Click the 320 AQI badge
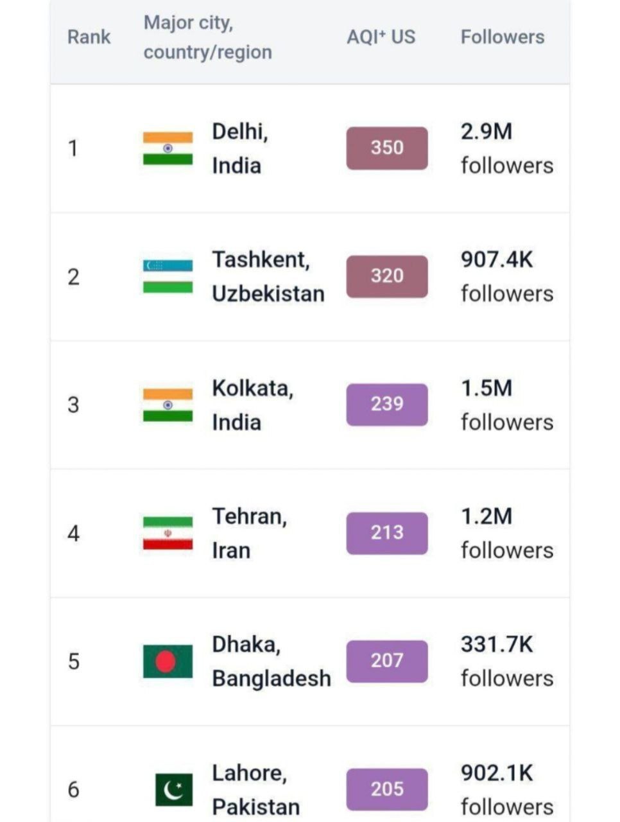The height and width of the screenshot is (822, 620). pos(387,276)
